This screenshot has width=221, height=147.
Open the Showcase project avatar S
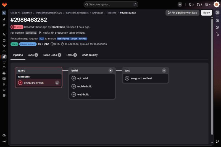click(x=4, y=13)
